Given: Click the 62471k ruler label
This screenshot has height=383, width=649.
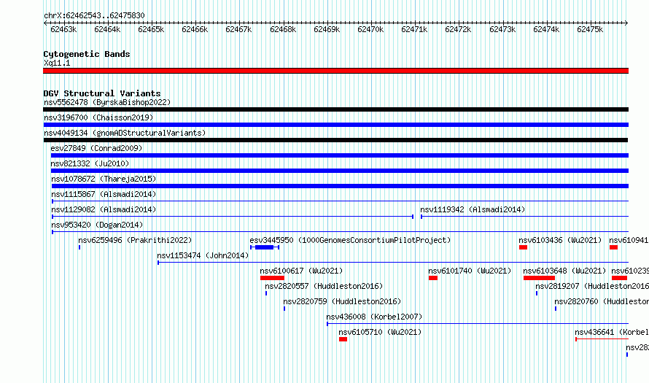Looking at the screenshot, I should 414,29.
